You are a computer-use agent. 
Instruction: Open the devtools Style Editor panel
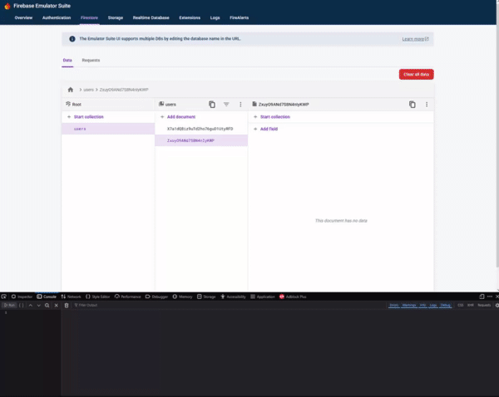(x=97, y=297)
